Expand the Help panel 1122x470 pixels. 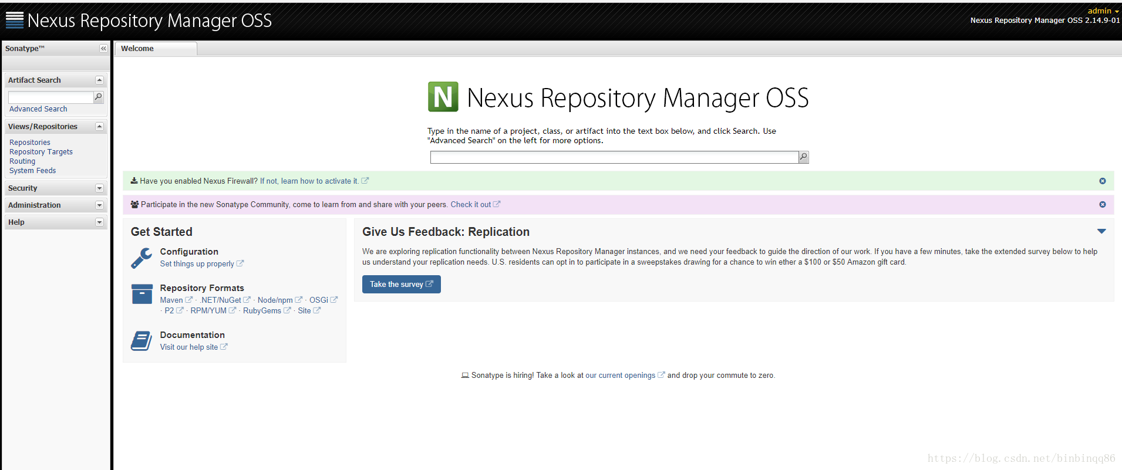coord(99,222)
